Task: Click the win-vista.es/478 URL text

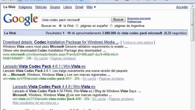Action: point(37,79)
